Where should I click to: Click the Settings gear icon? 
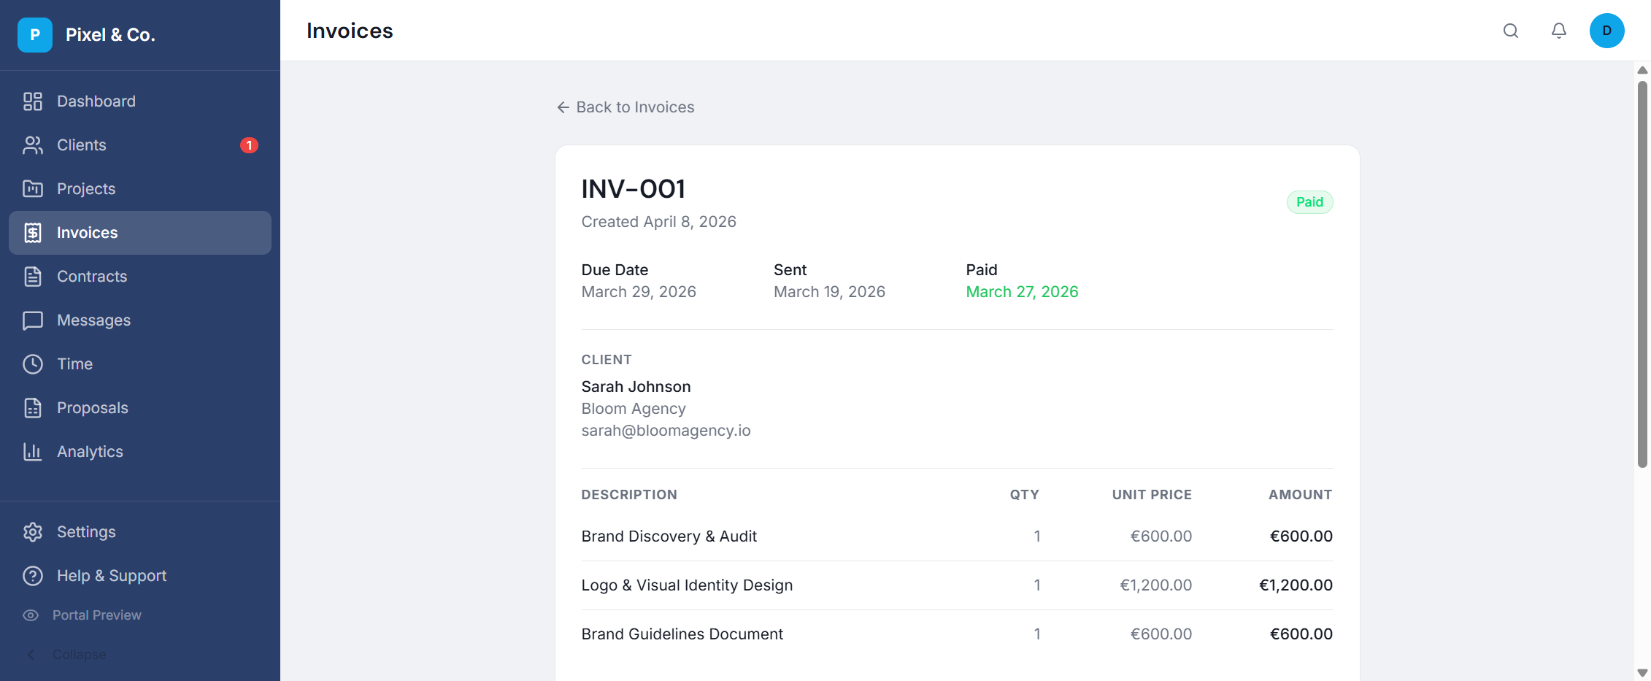pyautogui.click(x=33, y=532)
